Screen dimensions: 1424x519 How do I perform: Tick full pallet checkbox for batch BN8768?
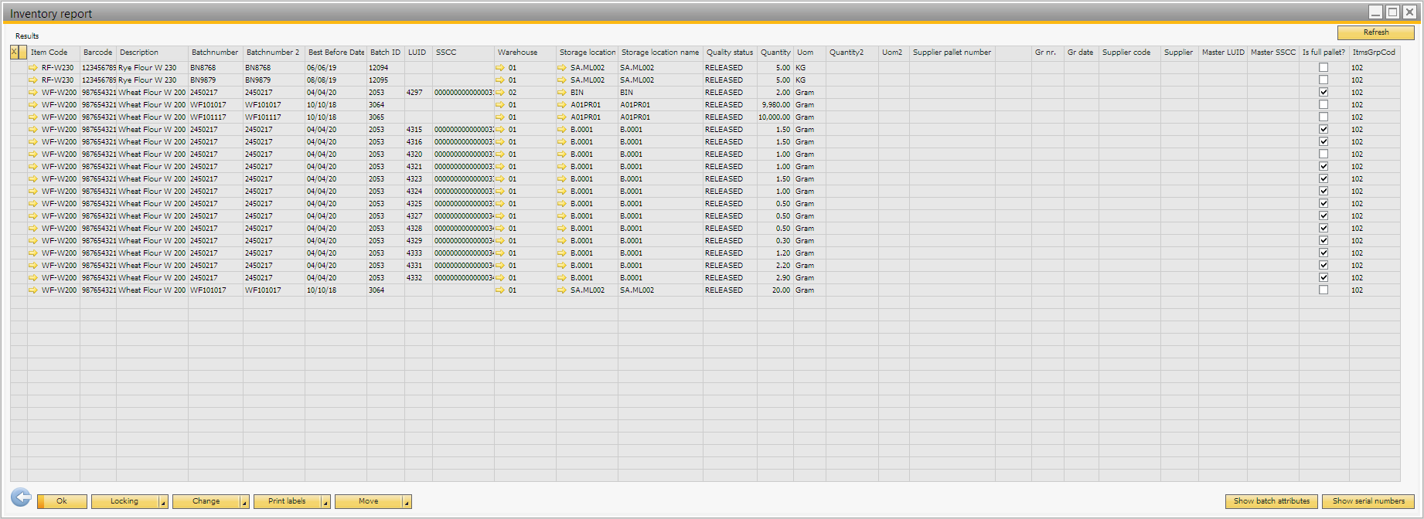[x=1324, y=68]
